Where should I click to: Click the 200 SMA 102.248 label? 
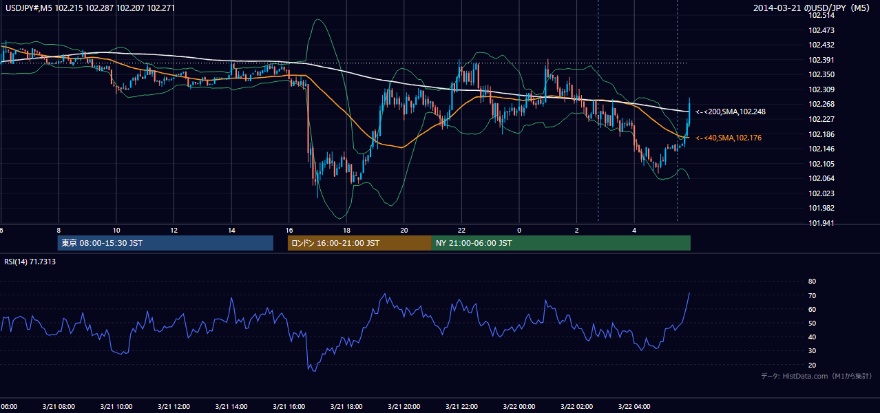tap(731, 112)
